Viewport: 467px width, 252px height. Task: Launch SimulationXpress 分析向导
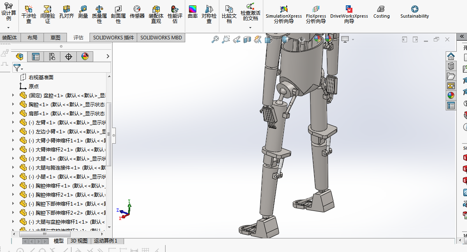pyautogui.click(x=283, y=14)
